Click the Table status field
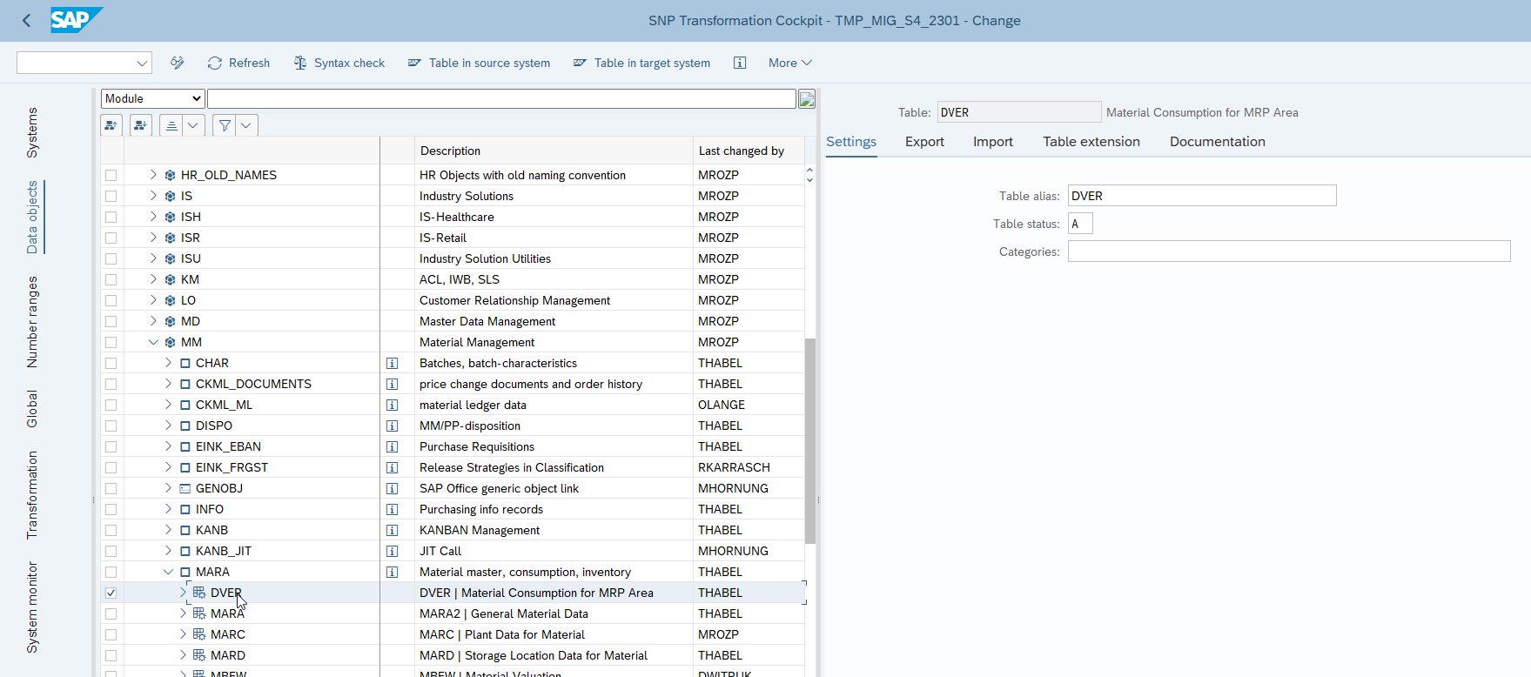The image size is (1531, 677). click(x=1080, y=224)
